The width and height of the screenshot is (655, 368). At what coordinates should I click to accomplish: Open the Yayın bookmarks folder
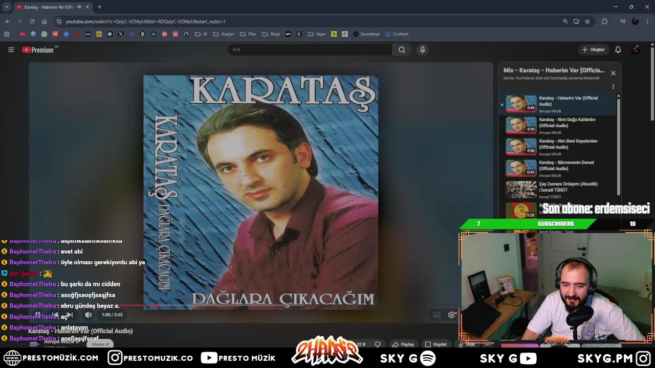coord(317,34)
